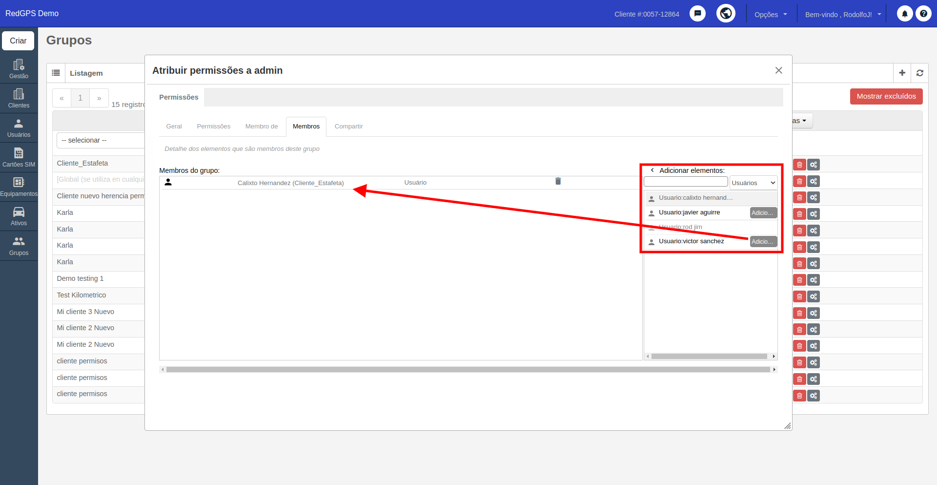The height and width of the screenshot is (485, 937).
Task: Open Grupos in the sidebar
Action: pyautogui.click(x=19, y=246)
